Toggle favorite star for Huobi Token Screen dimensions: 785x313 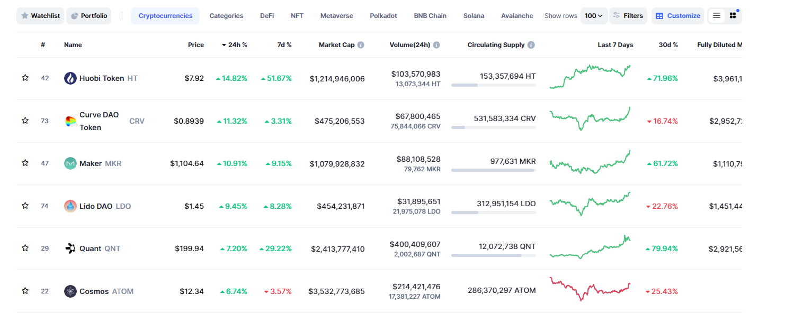[25, 78]
